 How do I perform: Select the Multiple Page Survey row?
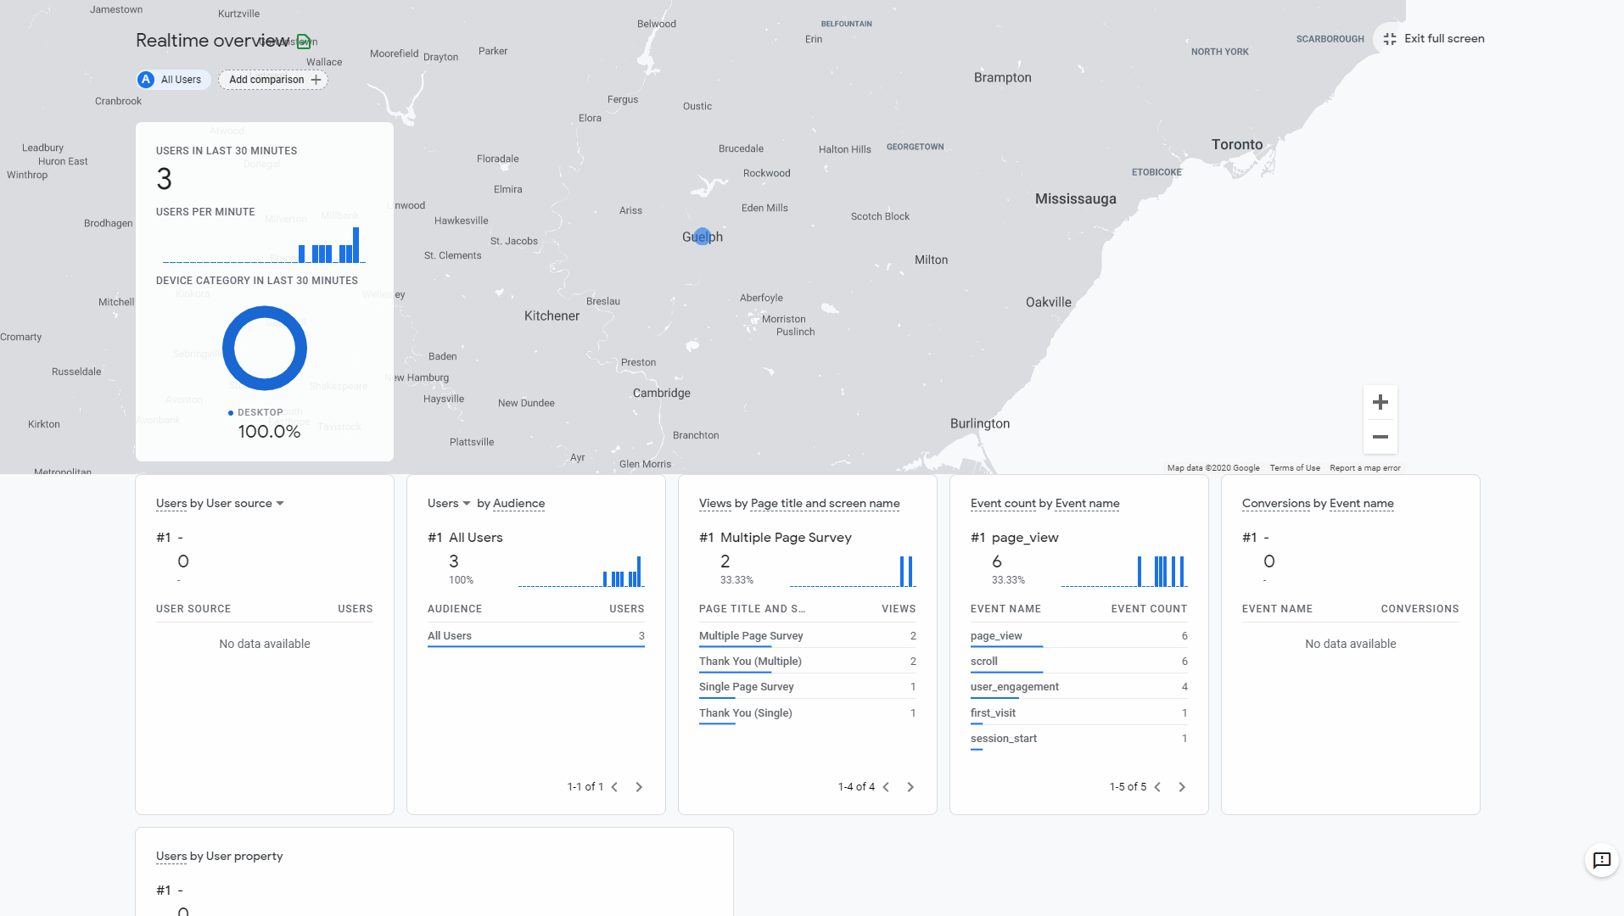coord(808,636)
